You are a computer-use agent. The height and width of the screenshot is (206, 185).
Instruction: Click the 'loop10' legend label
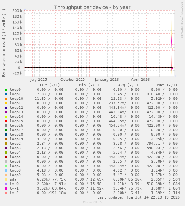click(16, 99)
